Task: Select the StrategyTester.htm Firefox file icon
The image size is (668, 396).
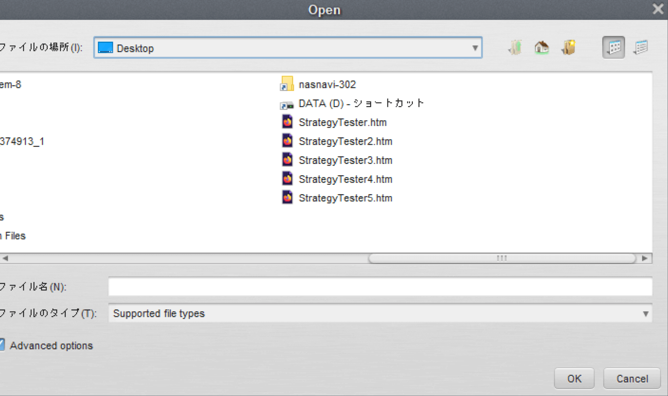Action: pos(287,122)
